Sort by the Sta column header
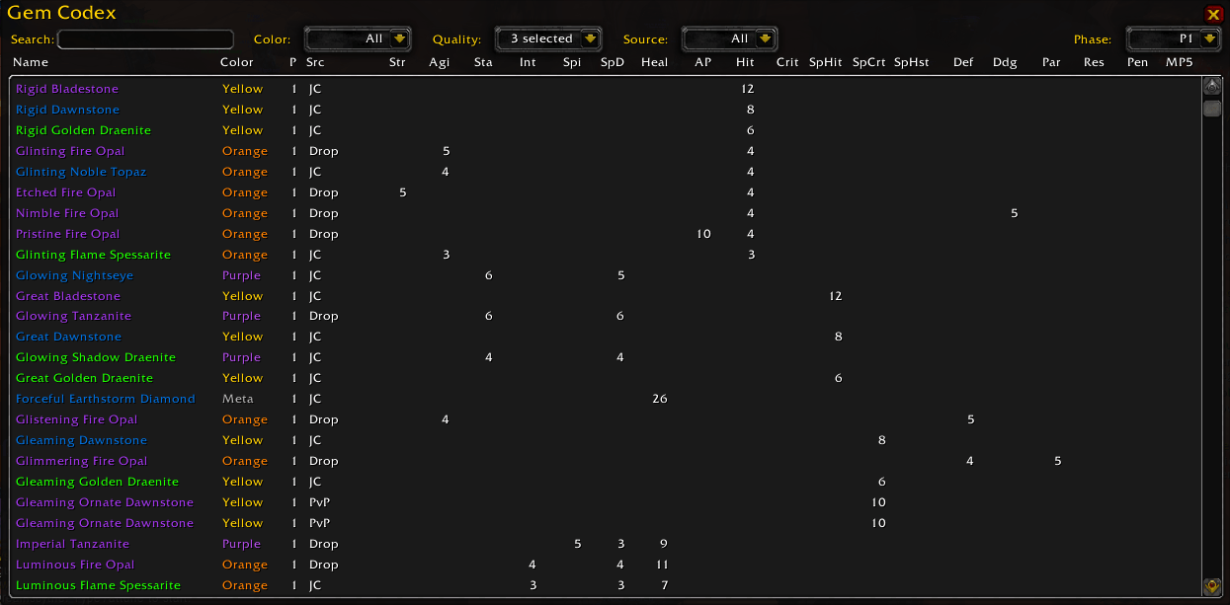The image size is (1230, 605). (x=483, y=62)
